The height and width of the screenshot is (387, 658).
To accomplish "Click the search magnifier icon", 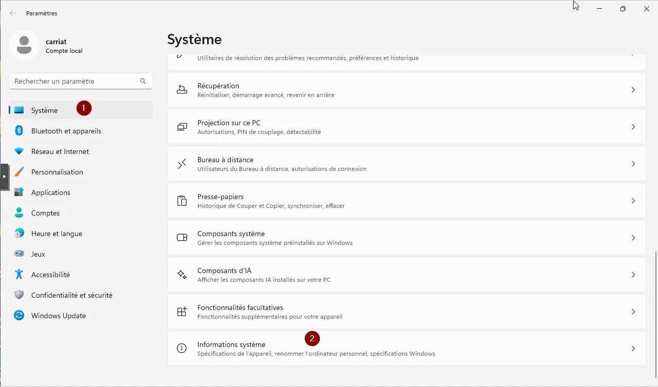I will click(143, 81).
